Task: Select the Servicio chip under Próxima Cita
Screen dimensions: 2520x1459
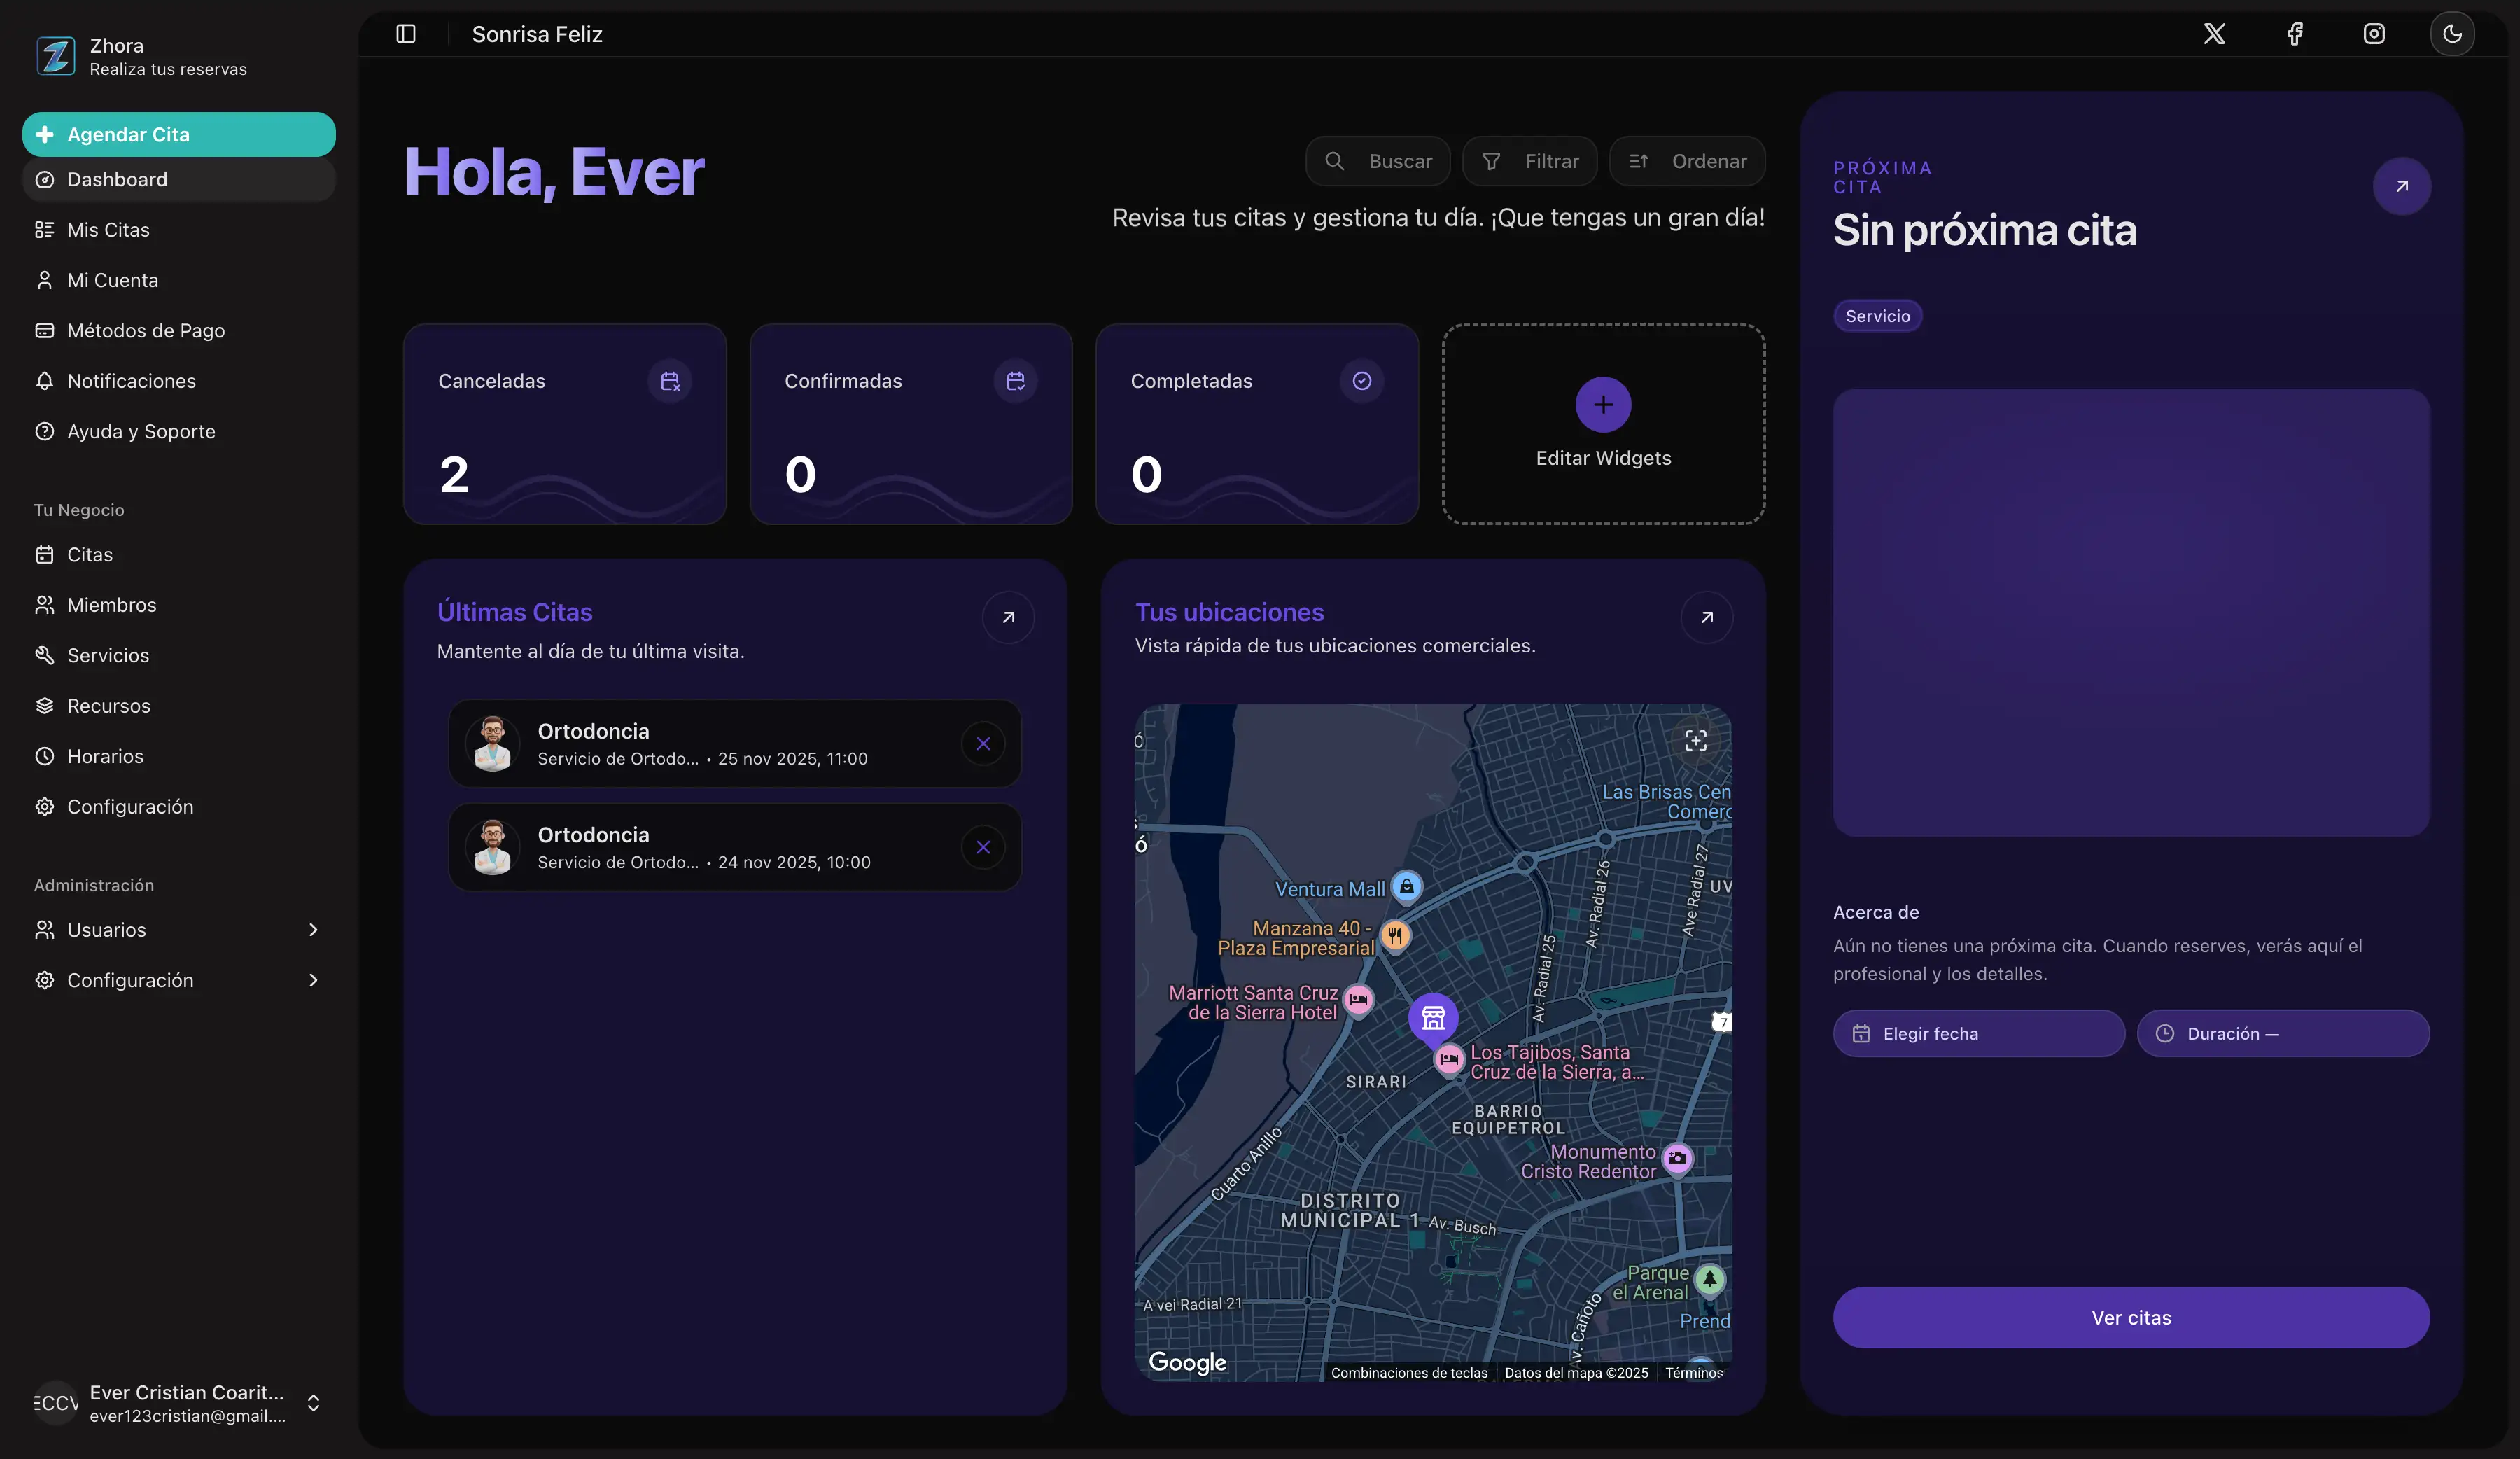Action: (1877, 315)
